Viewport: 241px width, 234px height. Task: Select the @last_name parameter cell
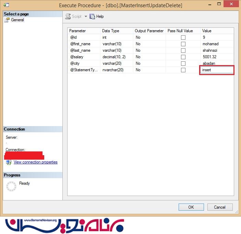pyautogui.click(x=84, y=50)
